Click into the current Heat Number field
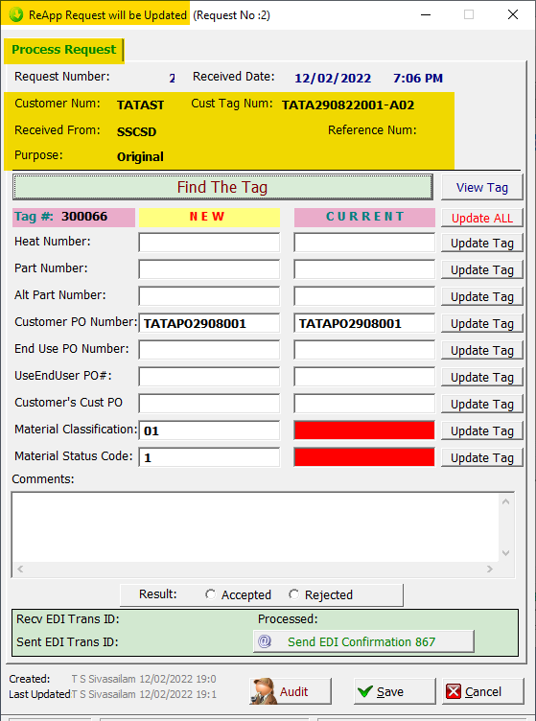The height and width of the screenshot is (721, 536). (x=364, y=243)
